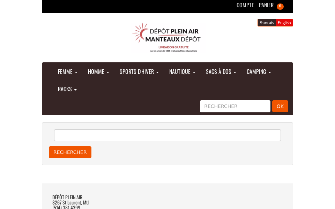This screenshot has height=209, width=335.
Task: Click the RECHERCHER search box in navbar
Action: pyautogui.click(x=235, y=106)
